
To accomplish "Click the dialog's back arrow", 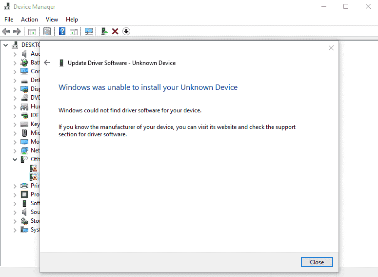I will tap(47, 63).
